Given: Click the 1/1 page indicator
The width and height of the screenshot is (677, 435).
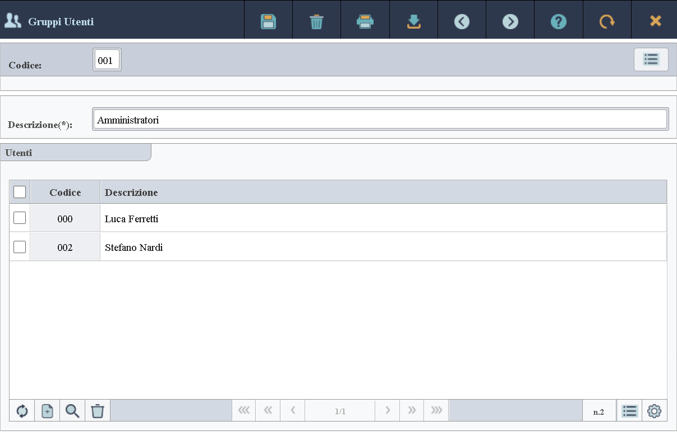Looking at the screenshot, I should 340,411.
